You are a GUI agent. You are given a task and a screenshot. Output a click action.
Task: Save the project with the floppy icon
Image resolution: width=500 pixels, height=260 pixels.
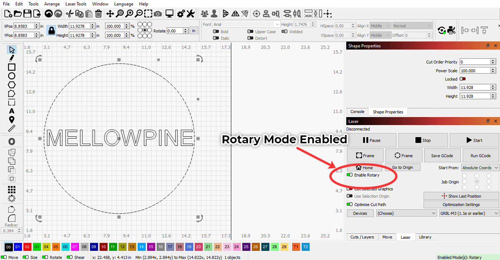click(27, 14)
